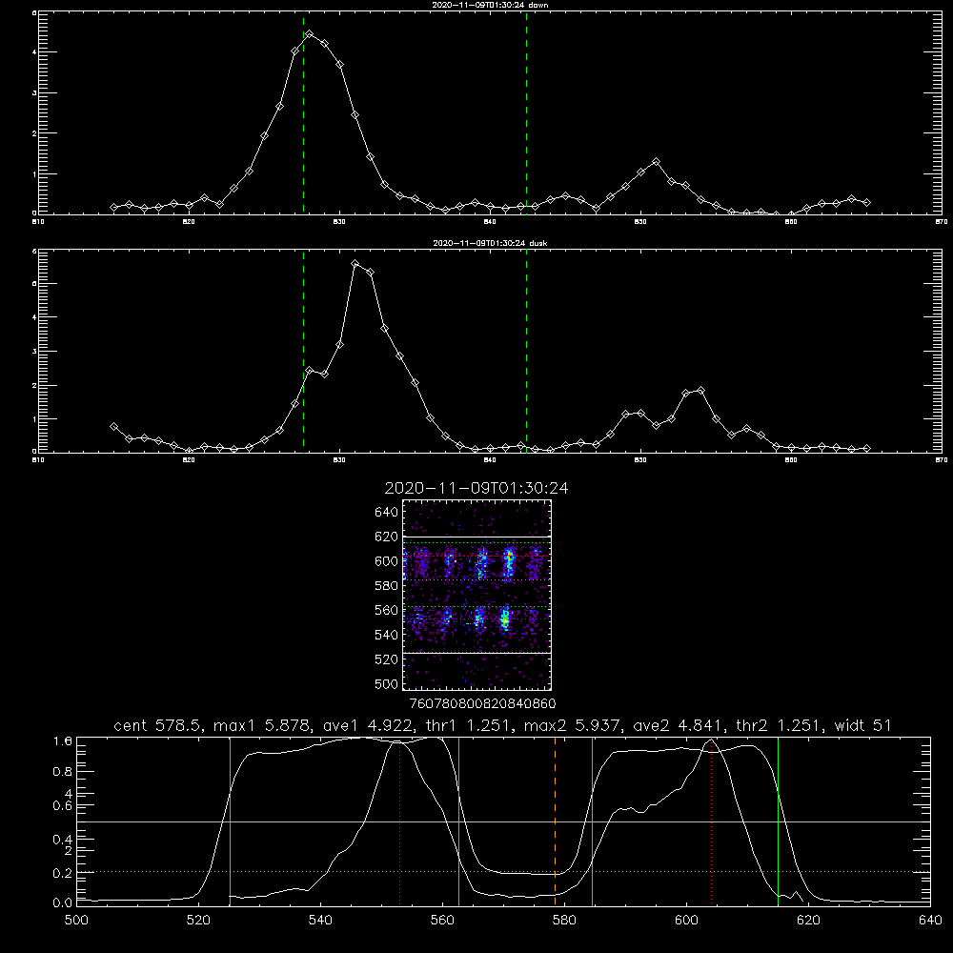Image resolution: width=953 pixels, height=953 pixels.
Task: Click the 'cent 578.5' value in stats line
Action: point(159,725)
